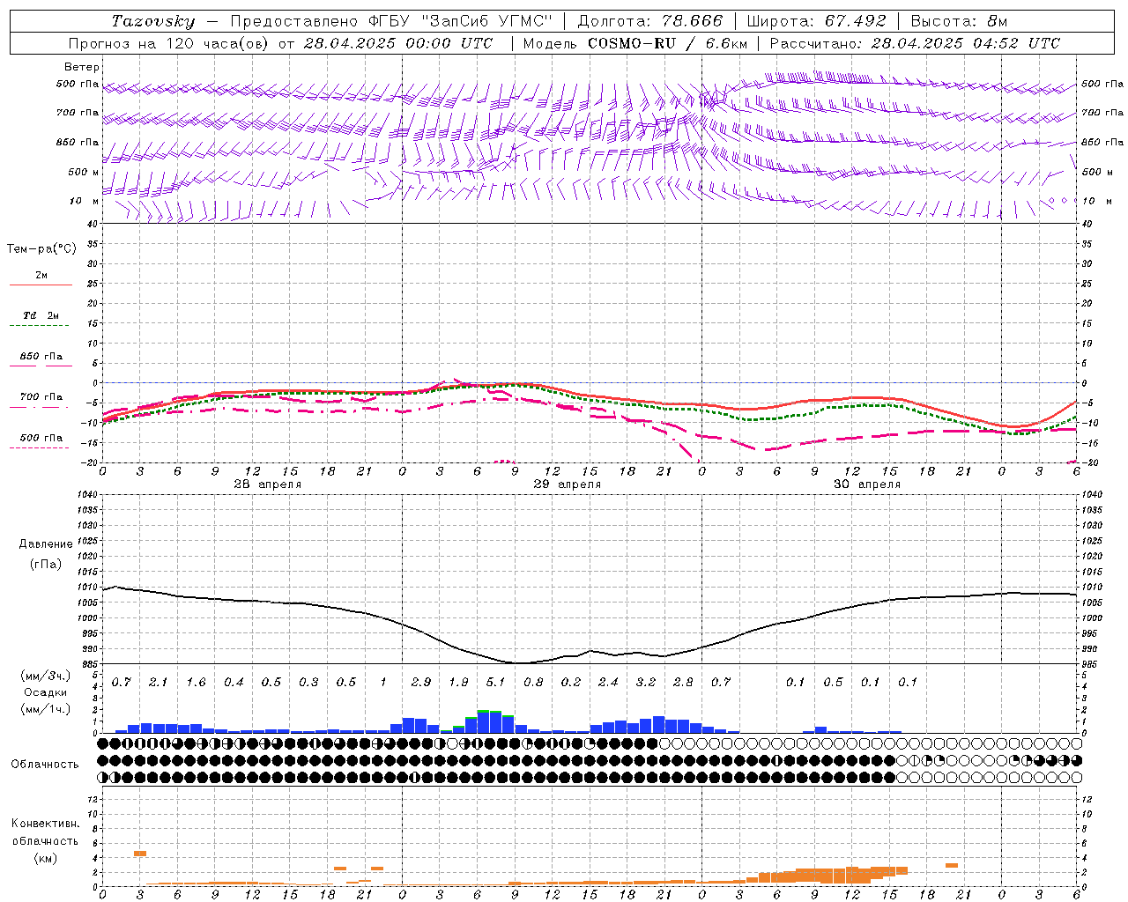Viewport: 1128px width, 902px height.
Task: Click the "30 апреля" date label
Action: tap(867, 484)
